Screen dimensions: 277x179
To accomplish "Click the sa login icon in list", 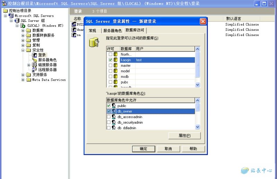I will pyautogui.click(x=74, y=35).
